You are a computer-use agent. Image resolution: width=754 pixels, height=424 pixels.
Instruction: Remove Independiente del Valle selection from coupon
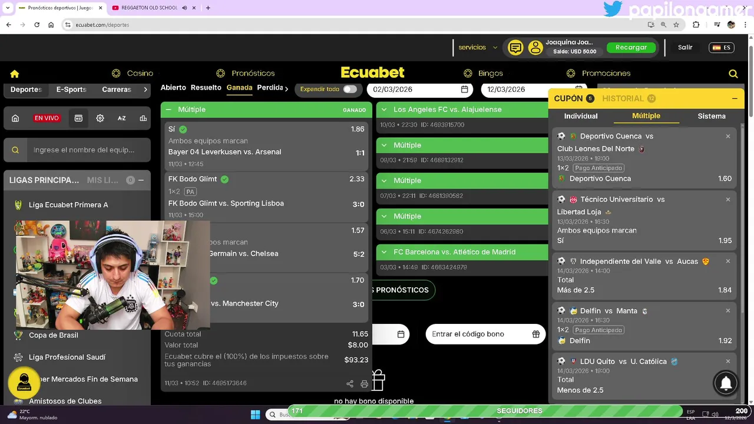tap(728, 261)
